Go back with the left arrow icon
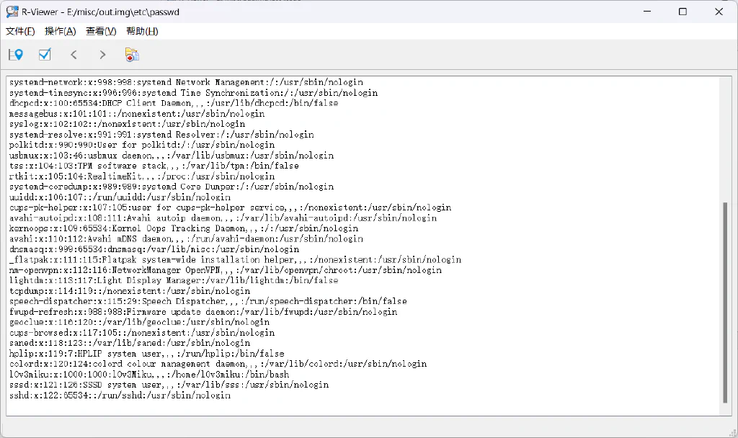 point(74,55)
